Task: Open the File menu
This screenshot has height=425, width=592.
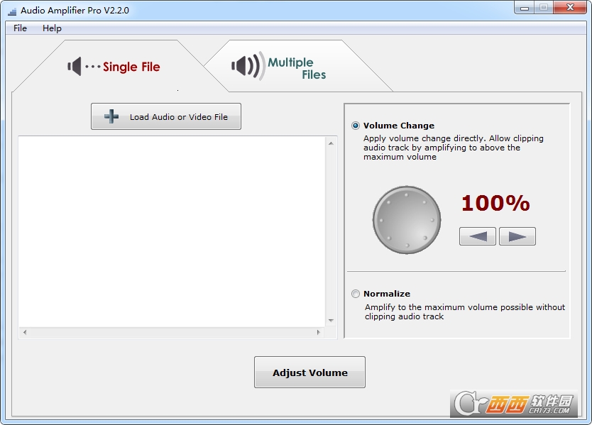Action: coord(20,28)
